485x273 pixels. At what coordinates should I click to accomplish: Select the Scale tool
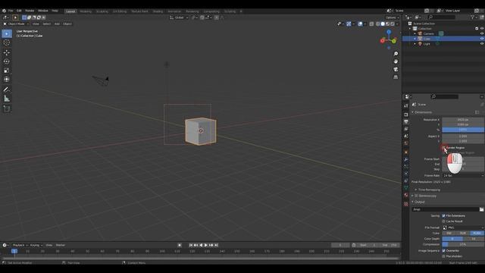7,71
